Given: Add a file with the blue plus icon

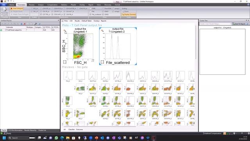Looking at the screenshot, I should pyautogui.click(x=21, y=24).
